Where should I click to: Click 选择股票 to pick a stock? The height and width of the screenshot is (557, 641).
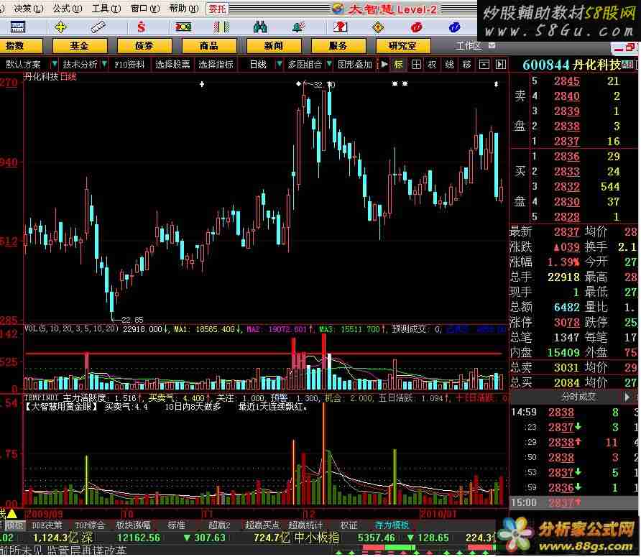[172, 65]
